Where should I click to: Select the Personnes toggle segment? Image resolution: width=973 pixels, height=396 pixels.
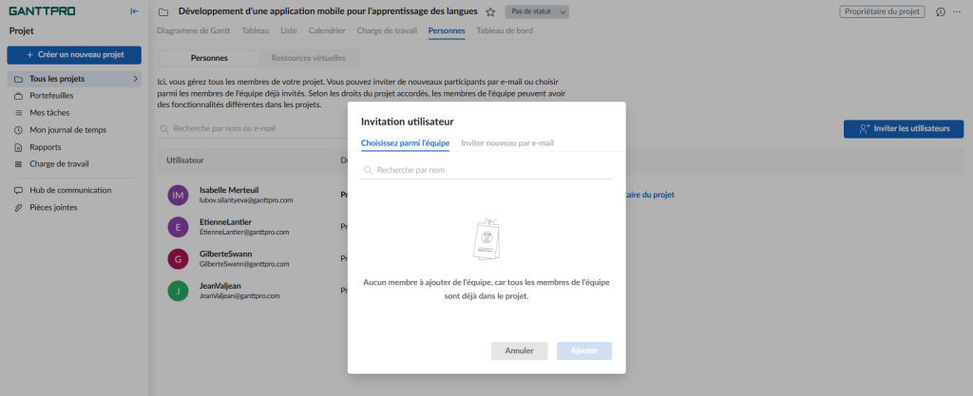coord(209,58)
